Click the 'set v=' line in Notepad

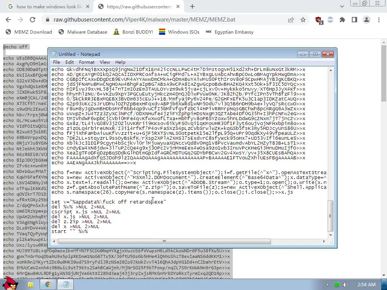109,202
